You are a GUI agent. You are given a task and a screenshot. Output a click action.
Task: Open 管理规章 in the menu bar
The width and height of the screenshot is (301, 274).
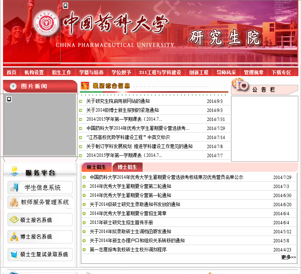coord(254,72)
